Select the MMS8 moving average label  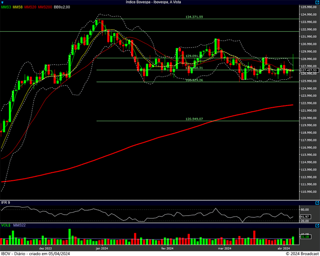pyautogui.click(x=18, y=7)
